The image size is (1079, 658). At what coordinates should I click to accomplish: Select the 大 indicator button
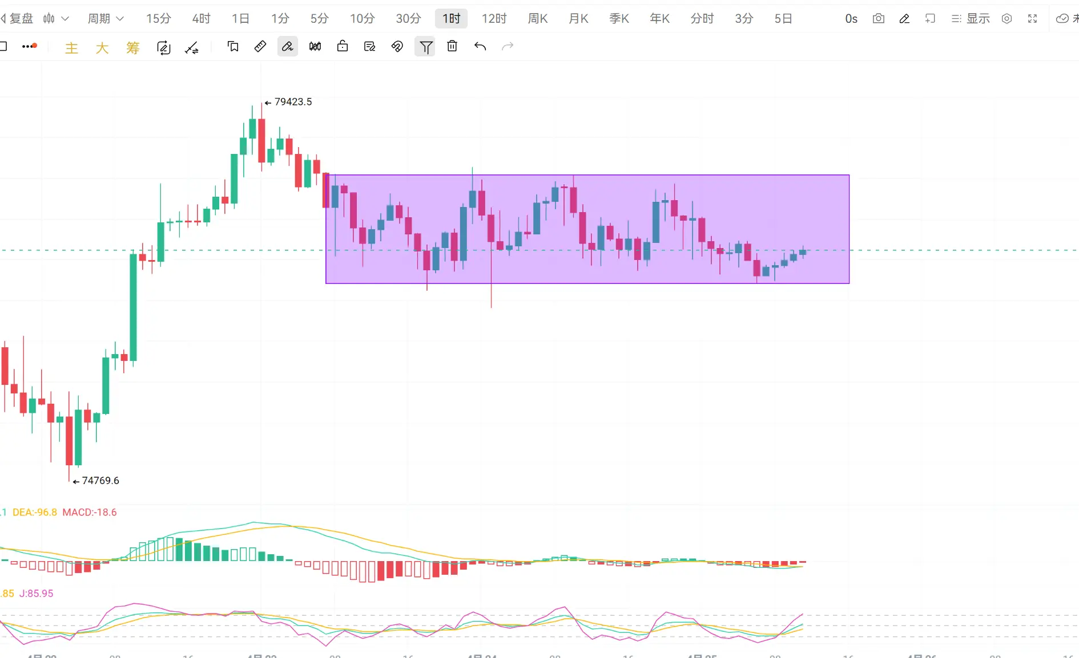pos(102,48)
